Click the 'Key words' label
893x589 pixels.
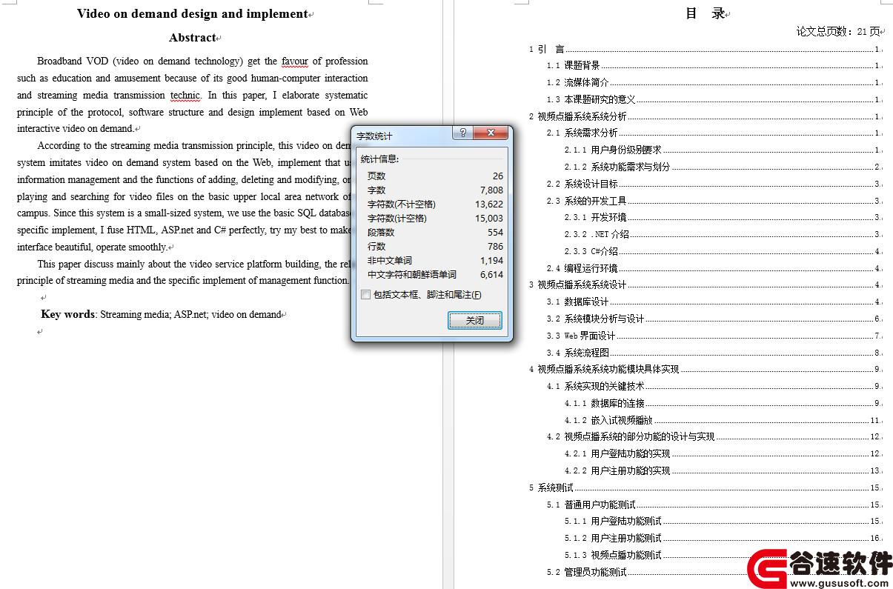pos(68,314)
